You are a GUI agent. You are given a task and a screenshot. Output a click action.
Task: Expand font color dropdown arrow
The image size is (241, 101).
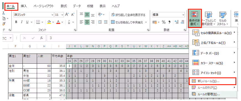[x=62, y=22]
